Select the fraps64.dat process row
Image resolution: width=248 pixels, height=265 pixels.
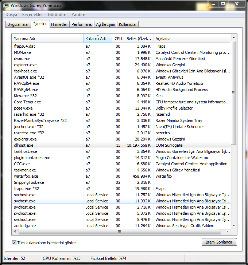[121, 46]
